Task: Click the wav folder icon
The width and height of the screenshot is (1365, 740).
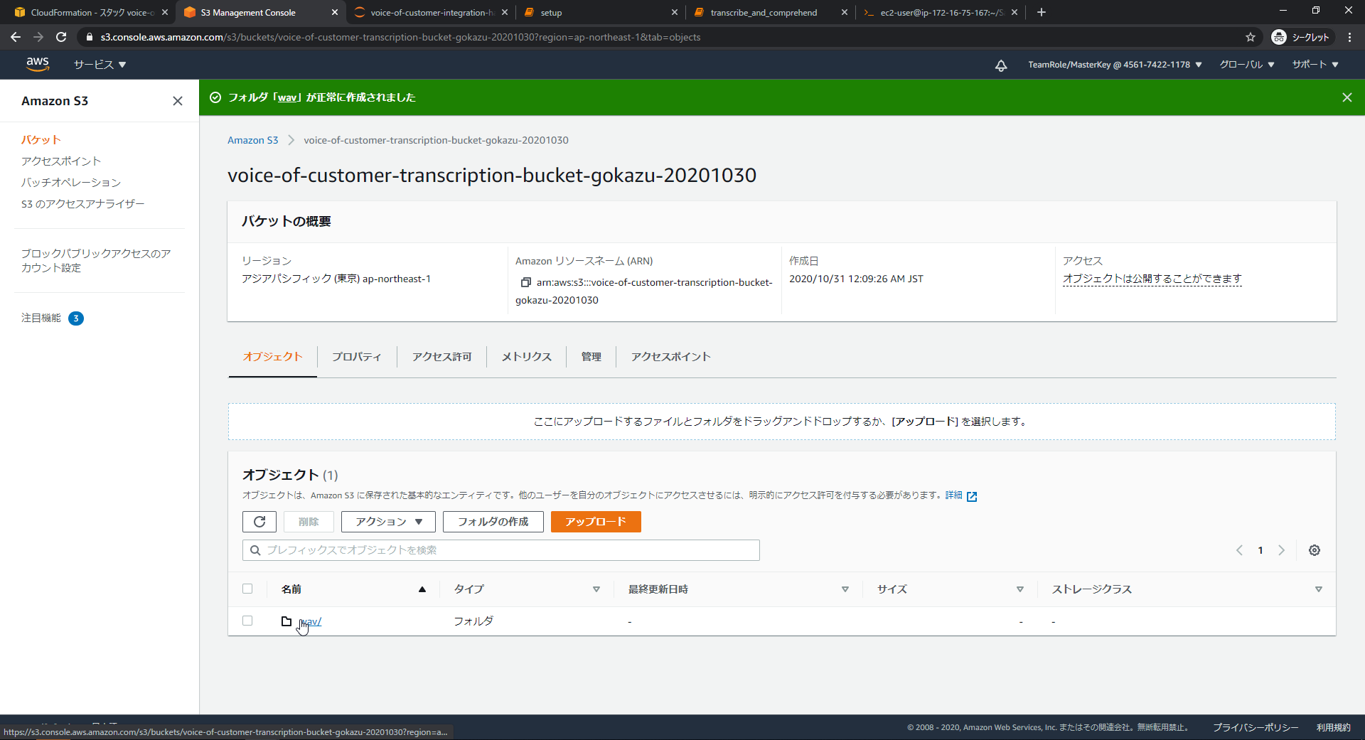Action: pyautogui.click(x=287, y=621)
